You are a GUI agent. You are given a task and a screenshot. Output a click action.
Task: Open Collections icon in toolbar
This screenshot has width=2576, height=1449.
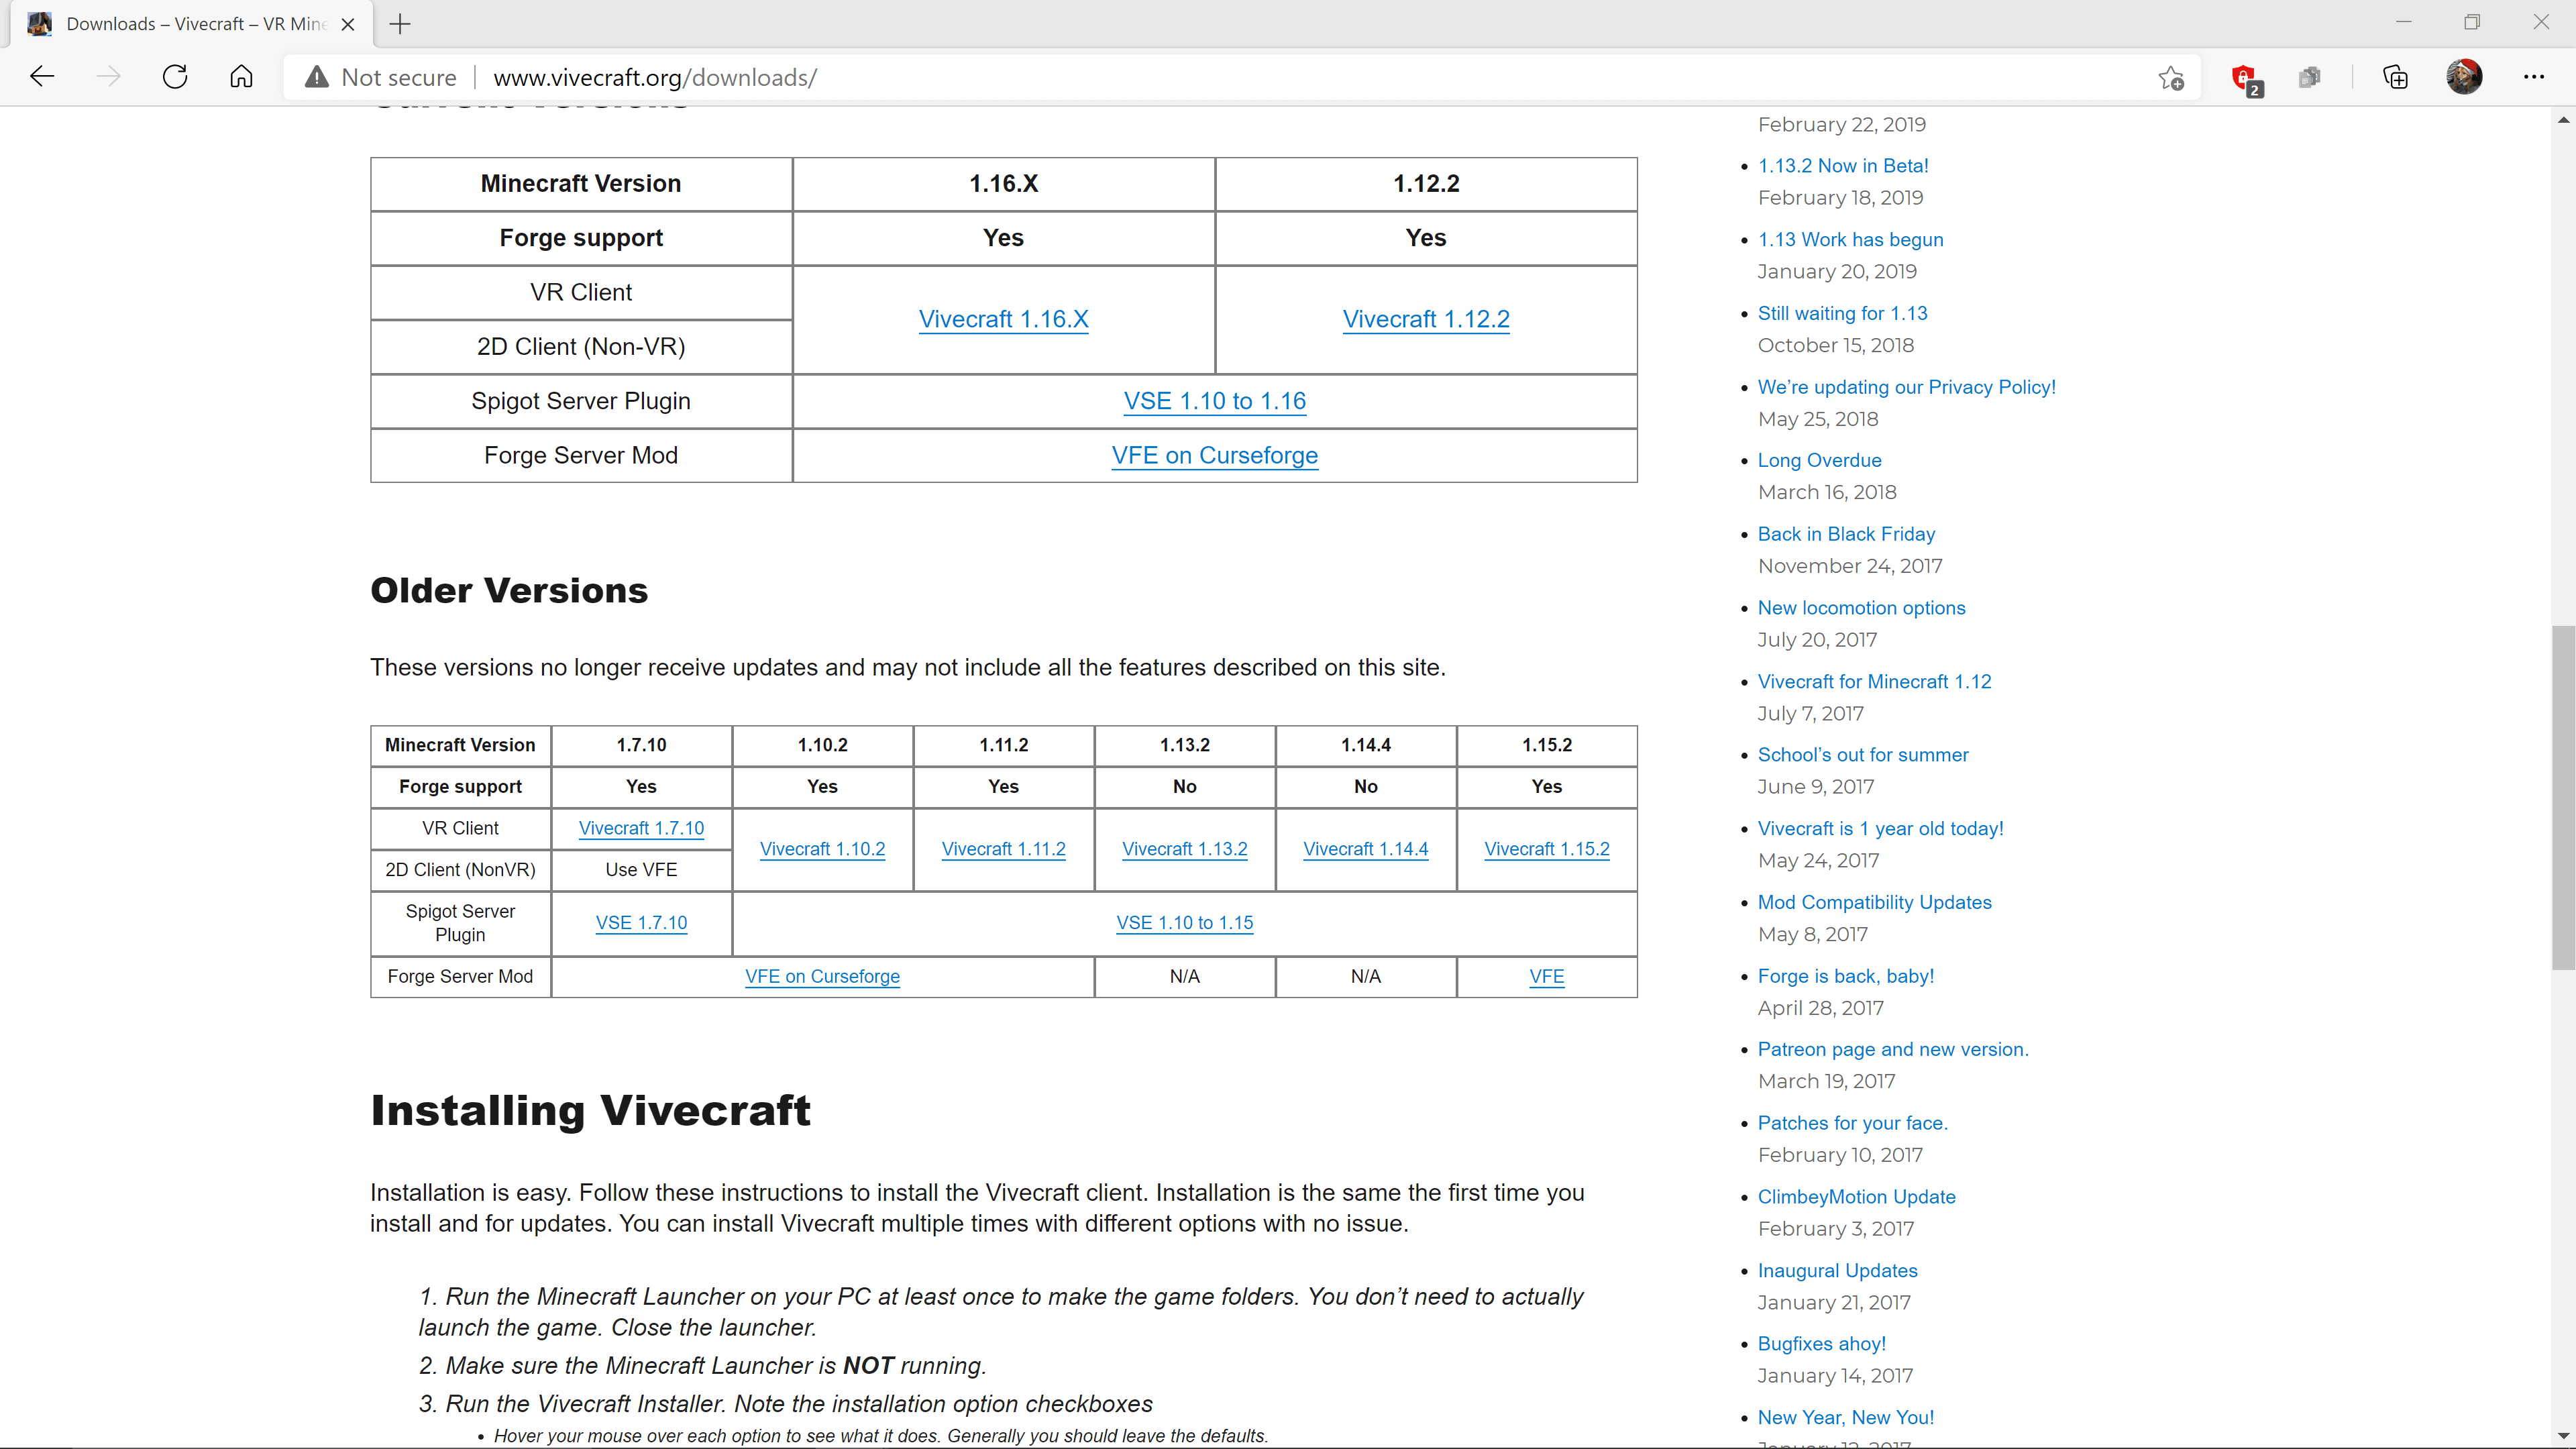coord(2396,77)
